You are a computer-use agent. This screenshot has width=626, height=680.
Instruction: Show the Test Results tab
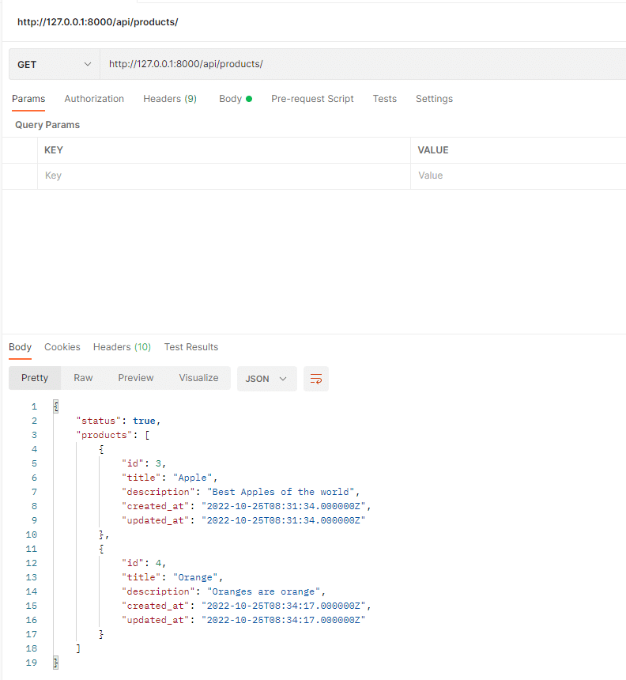coord(191,347)
